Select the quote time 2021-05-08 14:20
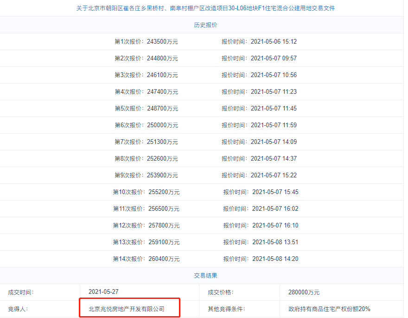The height and width of the screenshot is (318, 408). click(x=275, y=259)
